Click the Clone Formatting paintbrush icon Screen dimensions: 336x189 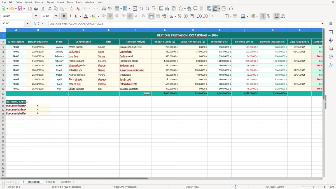point(72,9)
